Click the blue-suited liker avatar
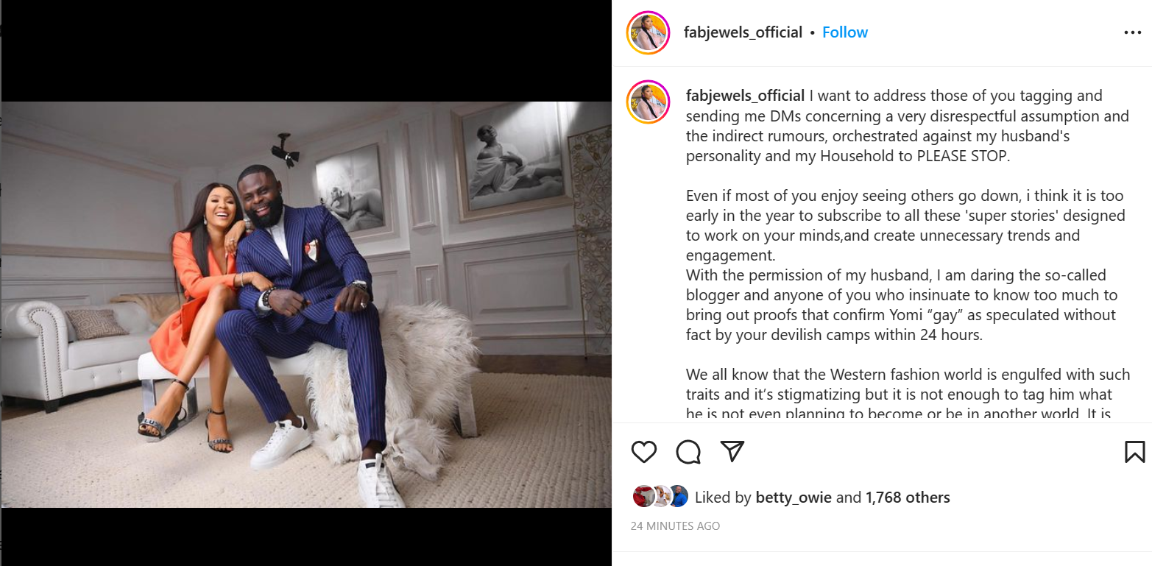Viewport: 1152px width, 566px height. tap(678, 497)
